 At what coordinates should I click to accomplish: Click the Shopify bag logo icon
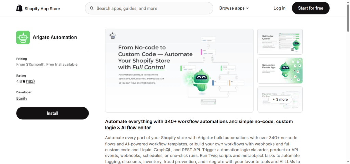pos(19,8)
